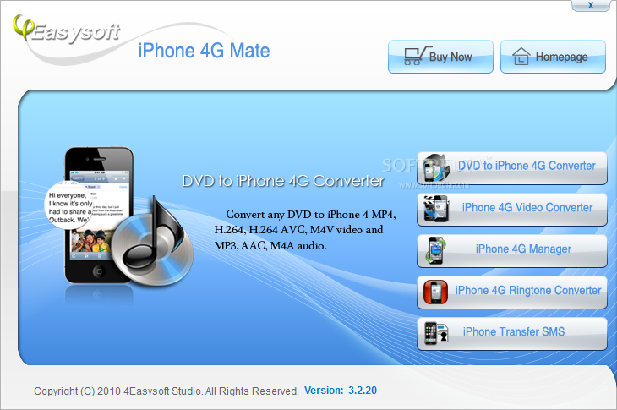Click the 'Version: 3.2.20' text

(341, 391)
